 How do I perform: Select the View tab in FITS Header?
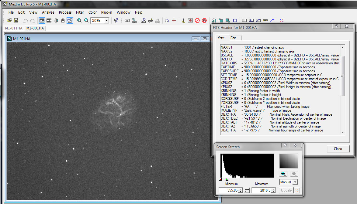pyautogui.click(x=221, y=37)
